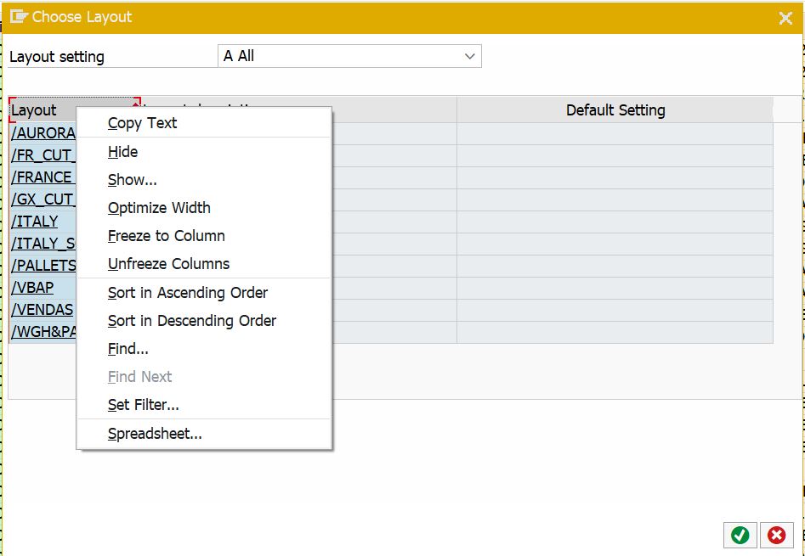
Task: Open the Find... search option
Action: click(128, 348)
